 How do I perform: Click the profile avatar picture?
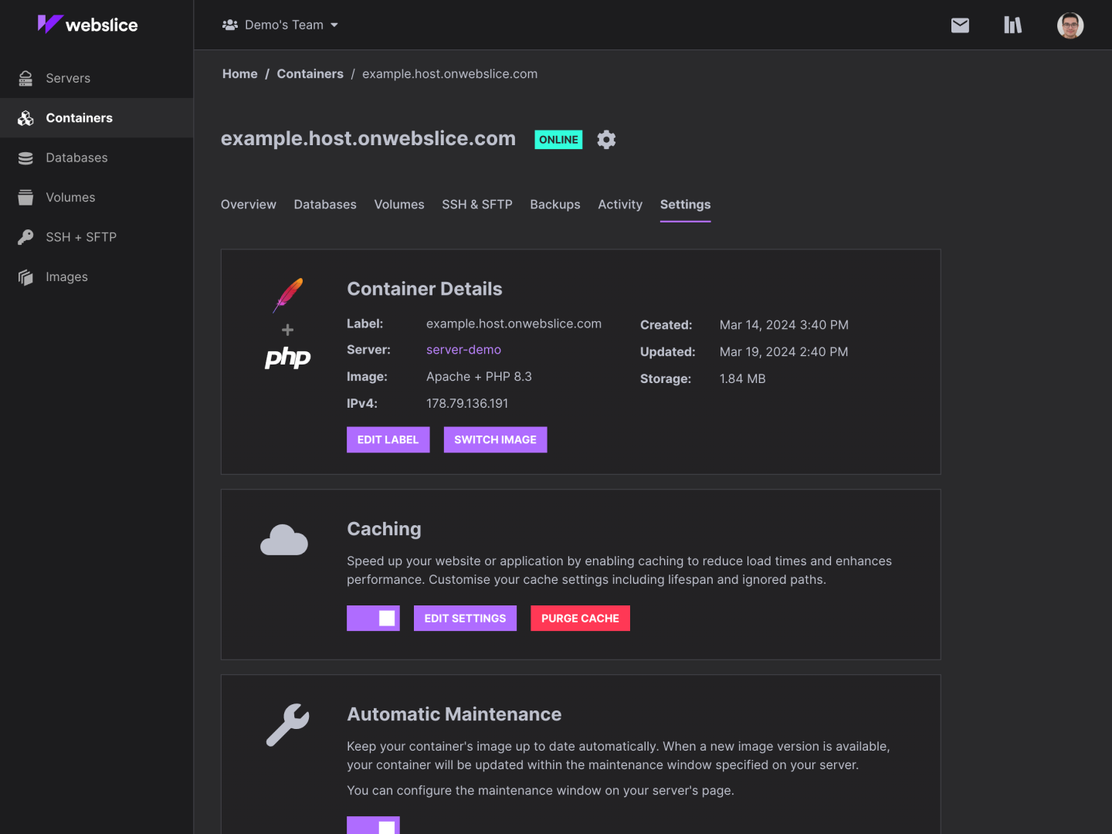[x=1070, y=25]
